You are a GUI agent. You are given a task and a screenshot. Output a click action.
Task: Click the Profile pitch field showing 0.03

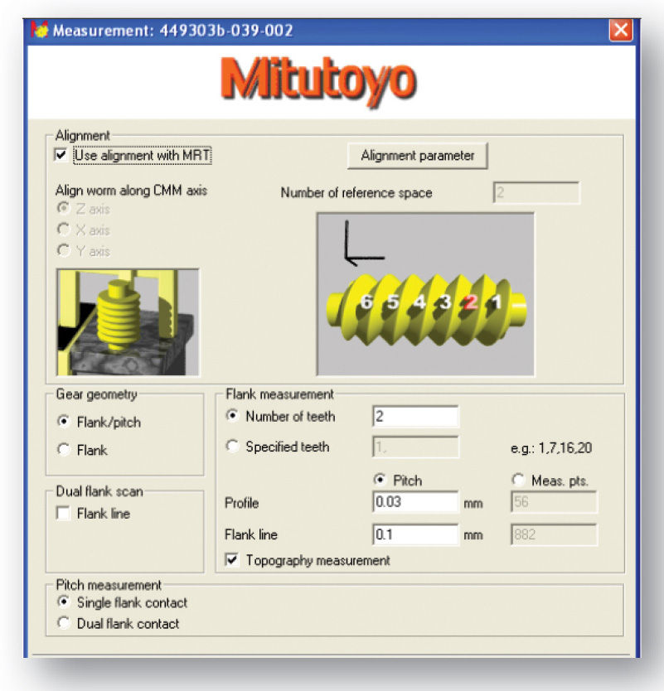(x=415, y=502)
